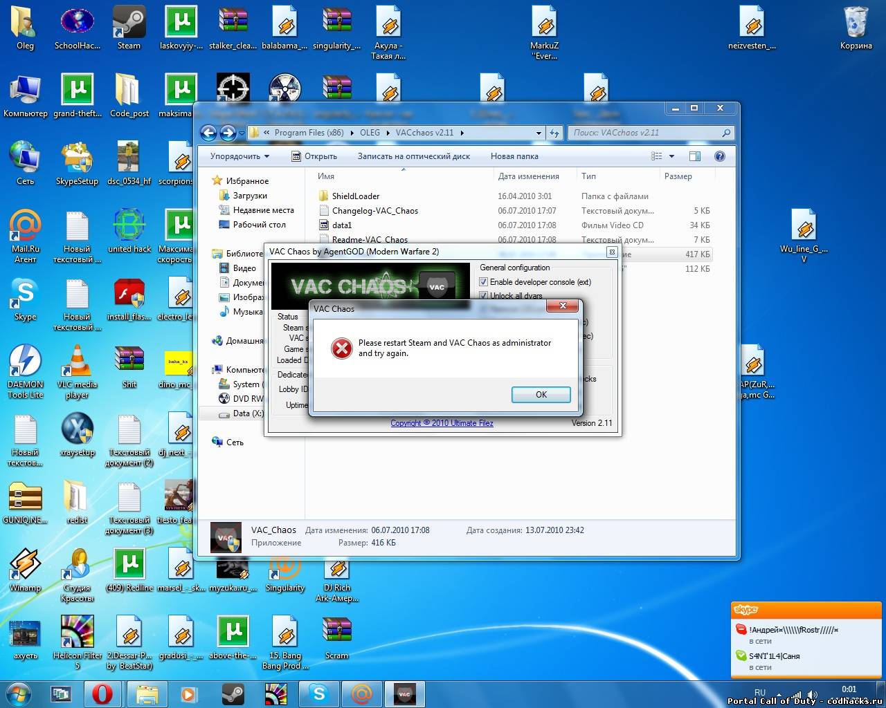
Task: Open Helicon Filter 5 desktop icon
Action: coord(77,643)
